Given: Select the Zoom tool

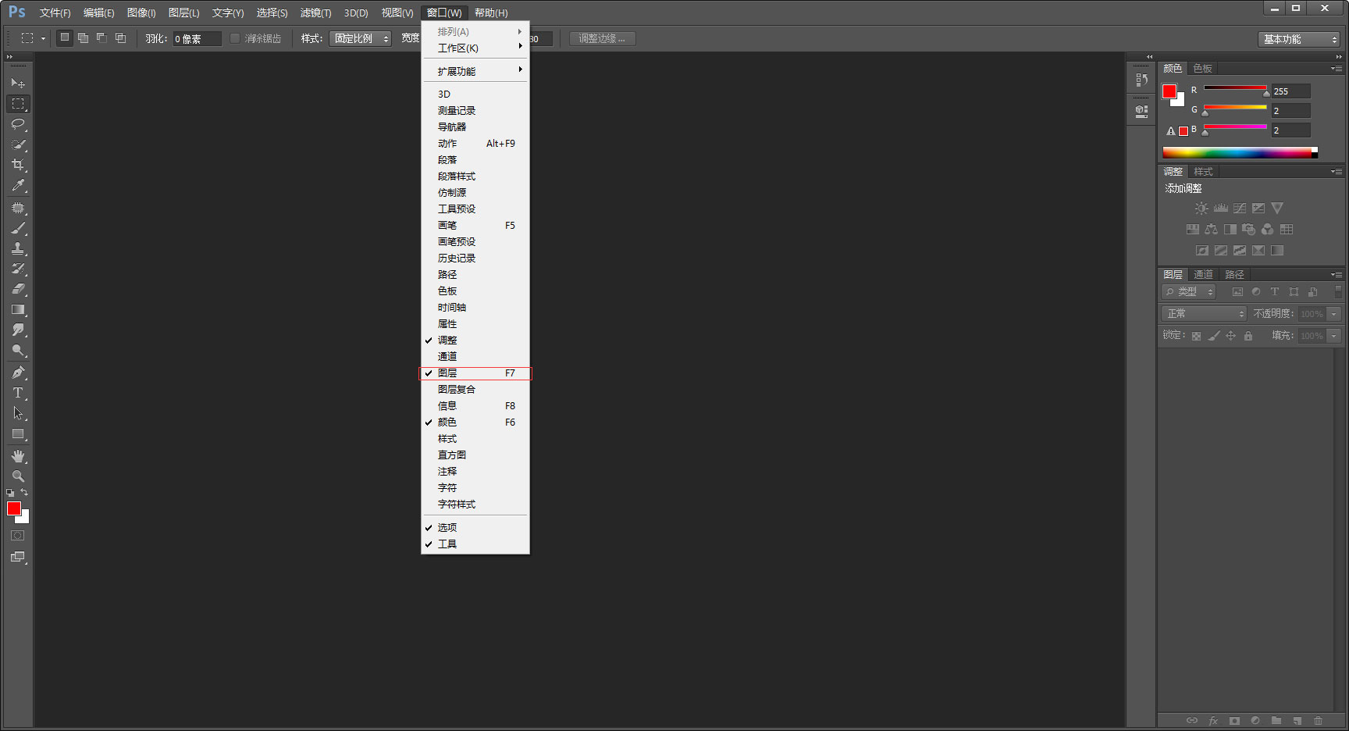Looking at the screenshot, I should coord(18,476).
